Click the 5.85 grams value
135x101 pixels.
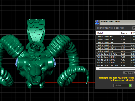(123, 66)
